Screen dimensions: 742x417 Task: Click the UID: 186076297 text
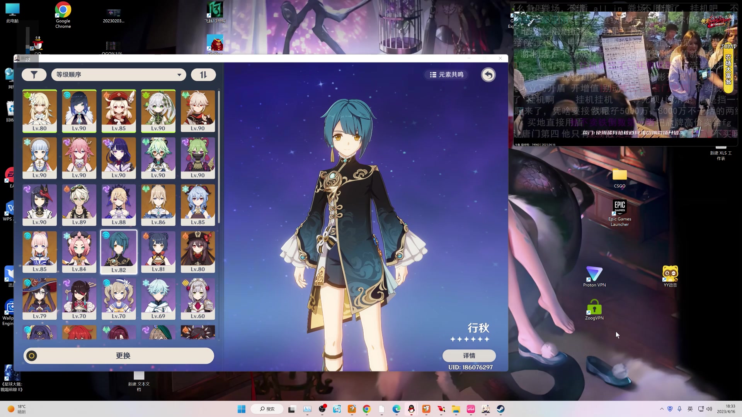click(470, 367)
